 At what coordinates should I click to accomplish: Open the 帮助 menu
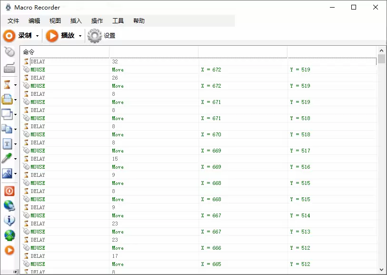(139, 21)
